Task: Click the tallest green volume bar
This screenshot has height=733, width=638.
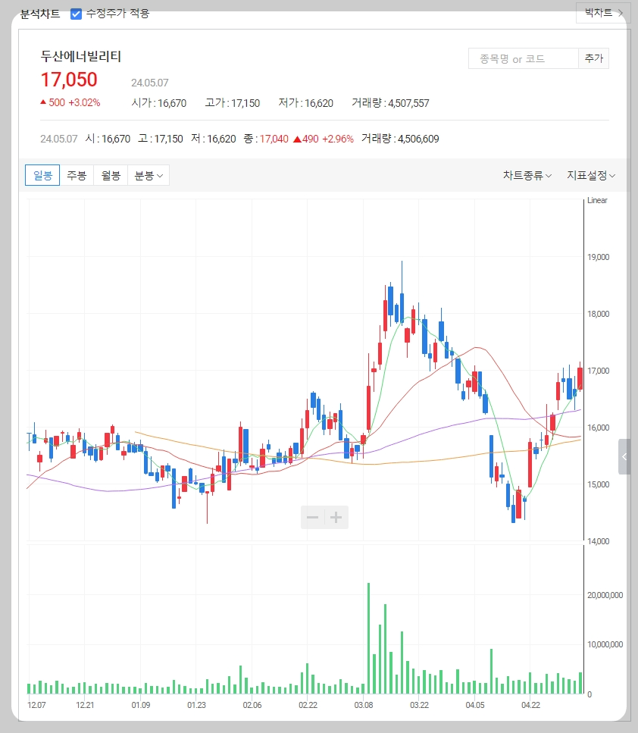Action: [369, 638]
